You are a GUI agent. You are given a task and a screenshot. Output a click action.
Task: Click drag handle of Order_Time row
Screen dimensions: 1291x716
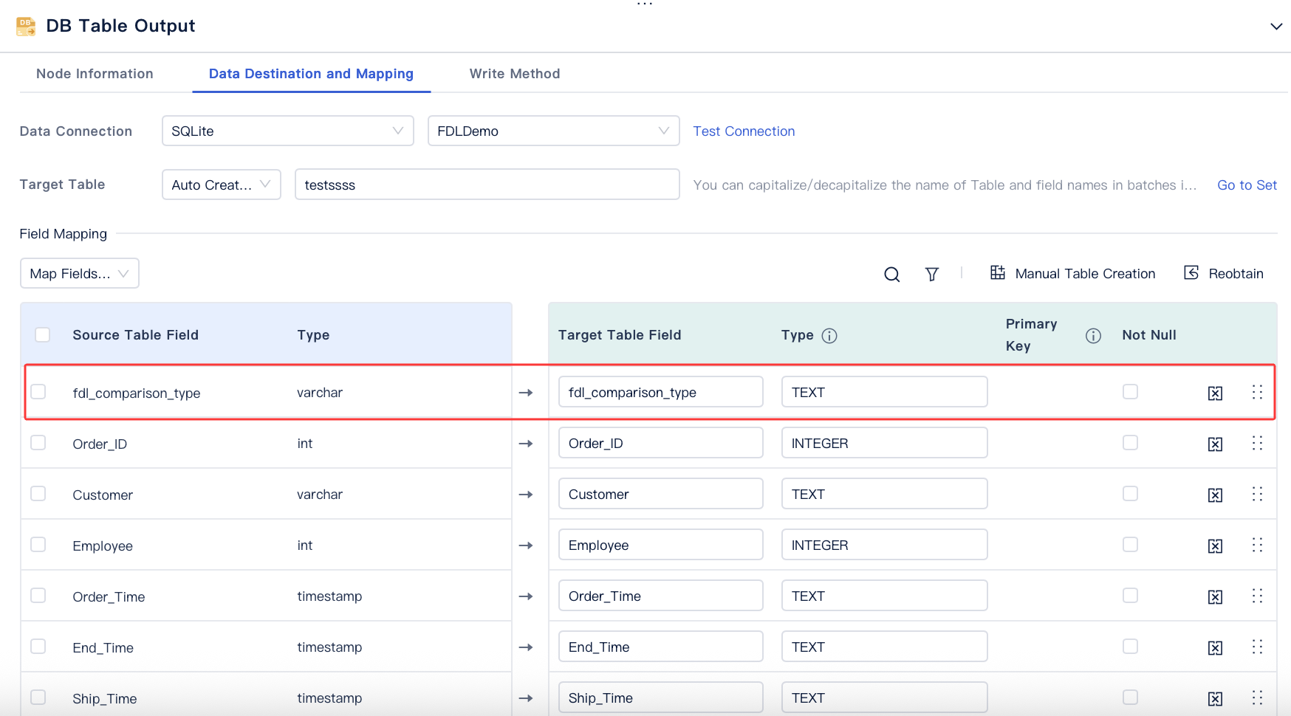click(1257, 596)
